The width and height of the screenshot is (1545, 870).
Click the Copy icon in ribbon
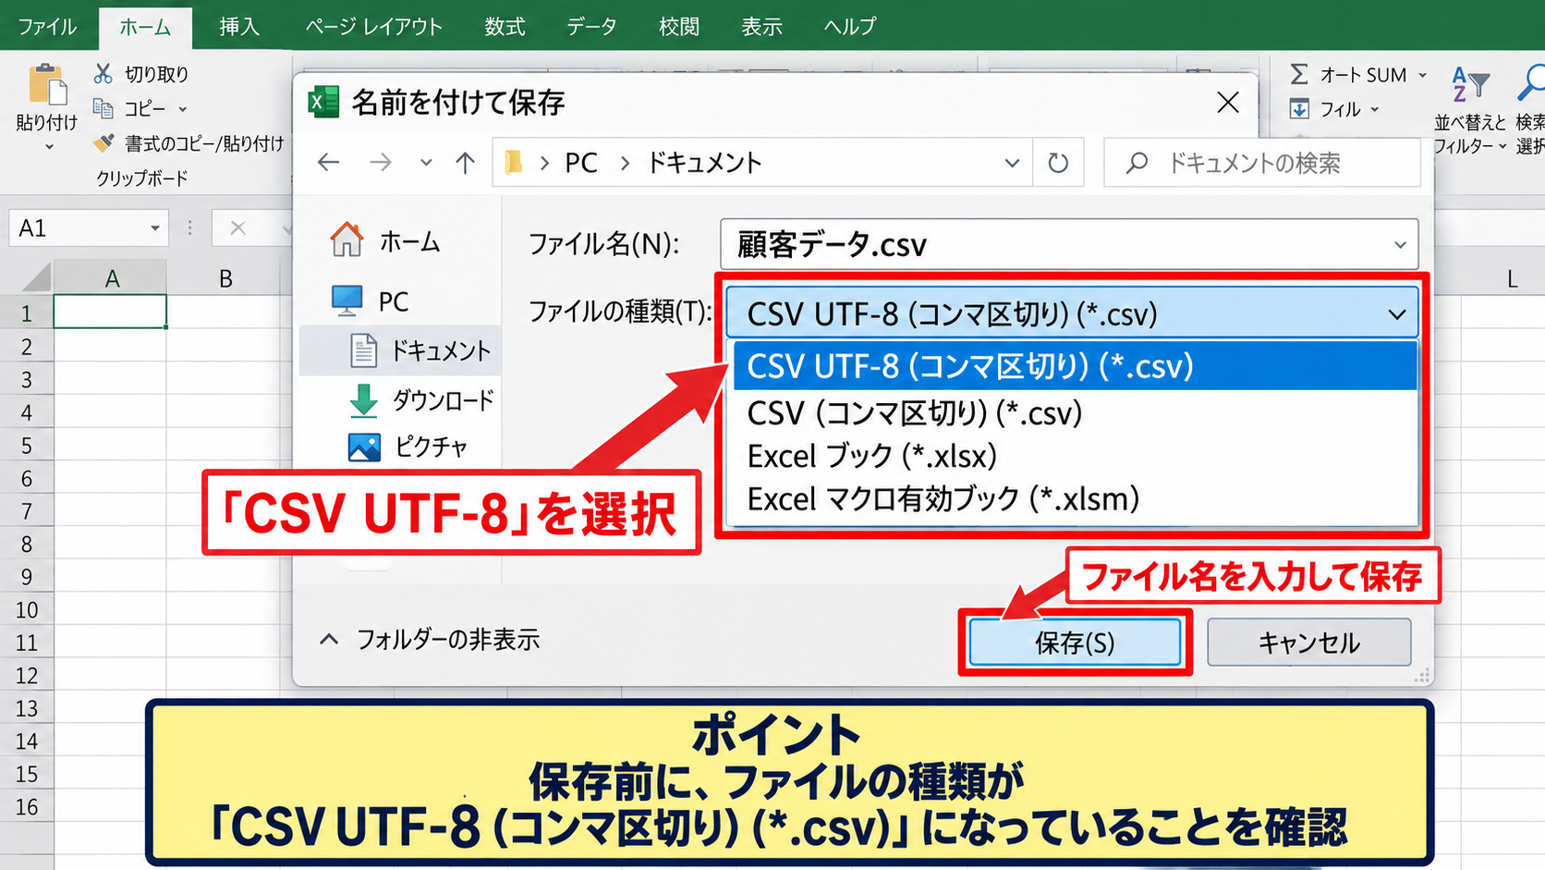pyautogui.click(x=103, y=109)
